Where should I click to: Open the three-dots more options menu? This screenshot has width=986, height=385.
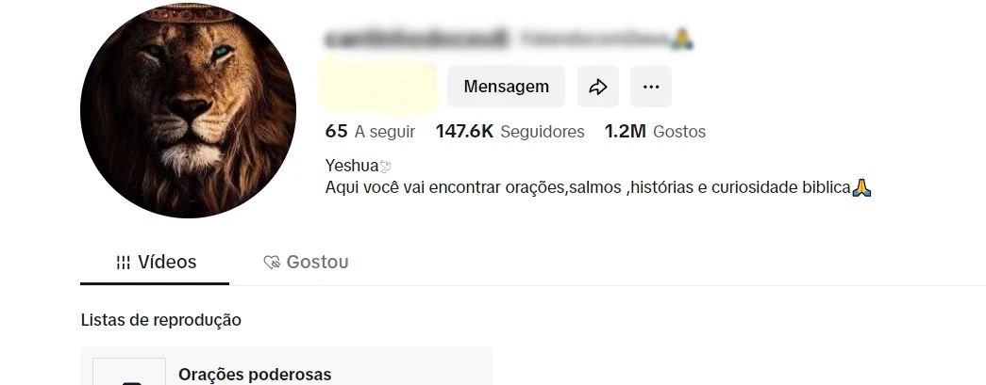click(651, 87)
